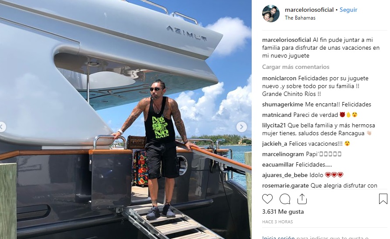390x239 pixels.
Task: Open the HACE 3 HORAS timestamp link
Action: point(277,222)
